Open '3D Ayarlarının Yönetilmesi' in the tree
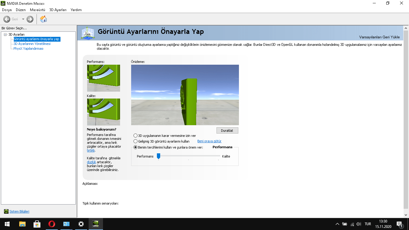 (x=32, y=44)
